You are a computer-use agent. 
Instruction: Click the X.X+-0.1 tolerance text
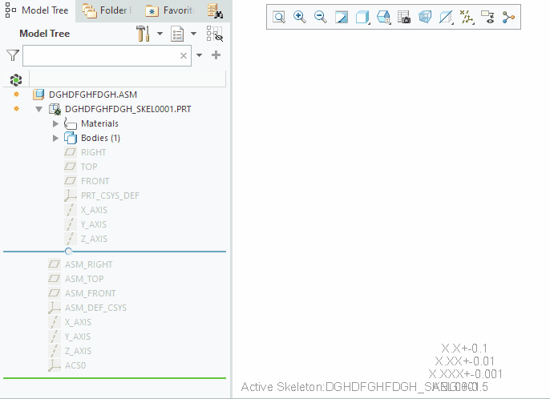tap(464, 349)
